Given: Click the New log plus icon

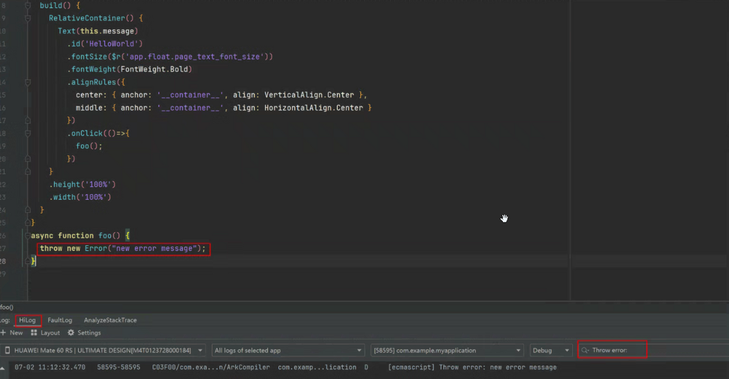Looking at the screenshot, I should (4, 333).
